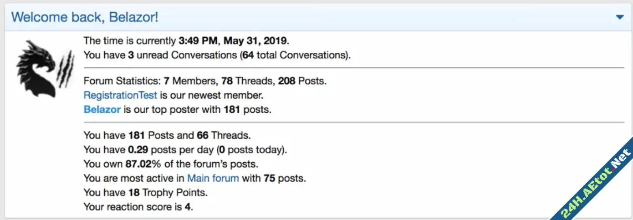Click the "Your reaction score is 4" line
Screen dimensions: 633x220
coord(138,207)
